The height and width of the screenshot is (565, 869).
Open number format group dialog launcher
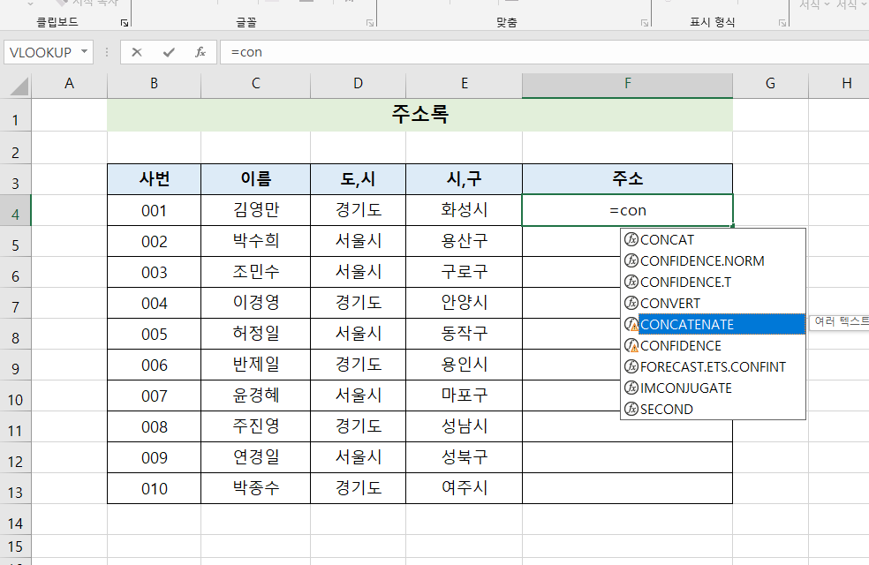click(x=782, y=23)
